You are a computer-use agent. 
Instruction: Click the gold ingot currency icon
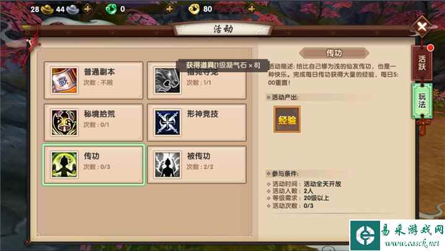pos(47,9)
